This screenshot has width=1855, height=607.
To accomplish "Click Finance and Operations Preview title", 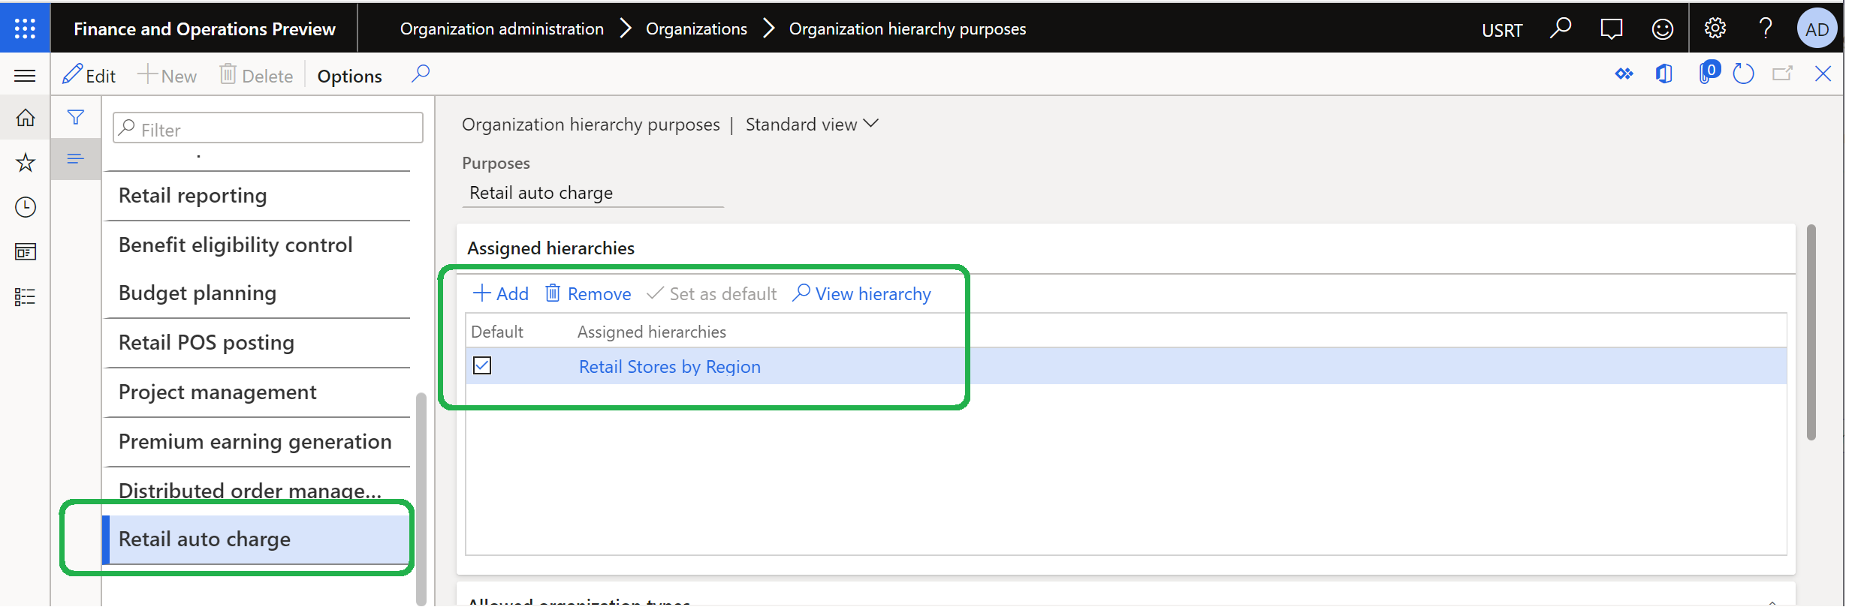I will [204, 29].
